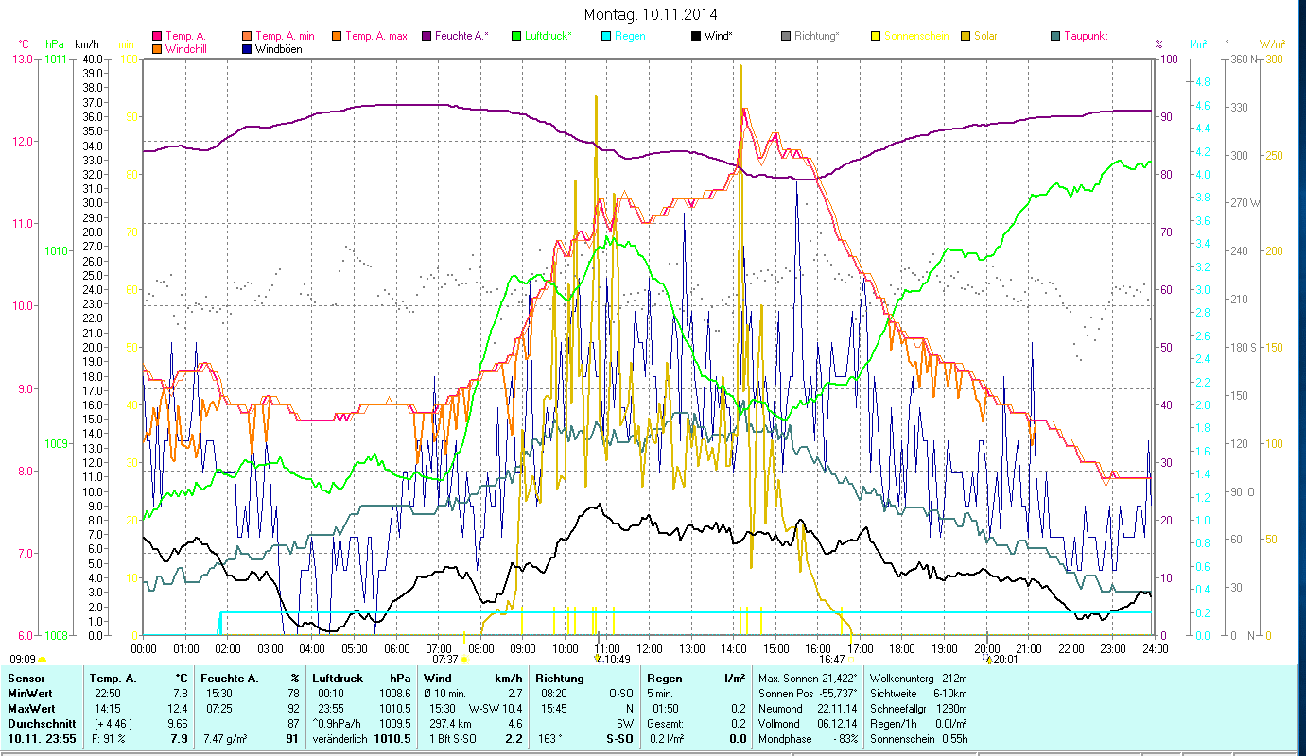Click the 'Sensor' table header
The height and width of the screenshot is (756, 1306).
click(x=25, y=679)
